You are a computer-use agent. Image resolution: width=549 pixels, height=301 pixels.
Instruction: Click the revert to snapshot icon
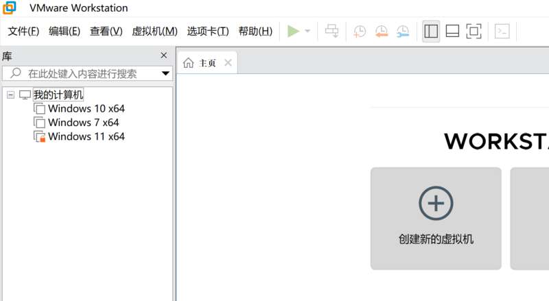tap(382, 31)
